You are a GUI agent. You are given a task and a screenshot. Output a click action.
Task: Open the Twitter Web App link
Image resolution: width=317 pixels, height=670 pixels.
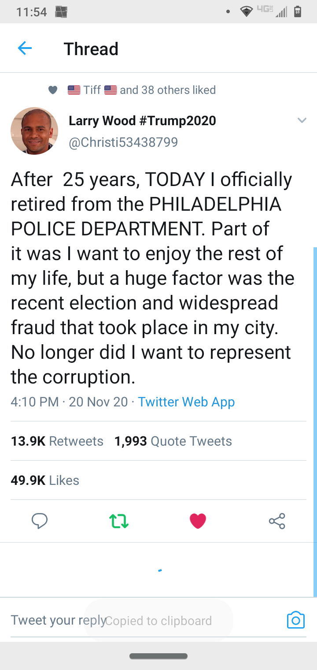coord(186,402)
